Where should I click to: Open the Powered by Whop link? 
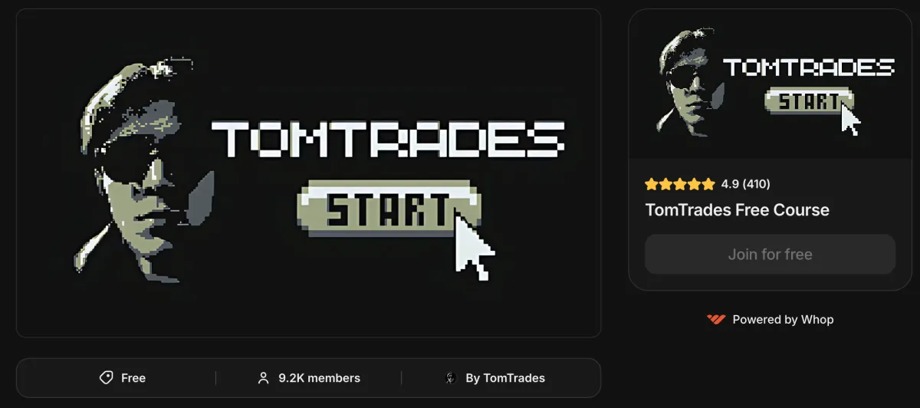tap(770, 320)
